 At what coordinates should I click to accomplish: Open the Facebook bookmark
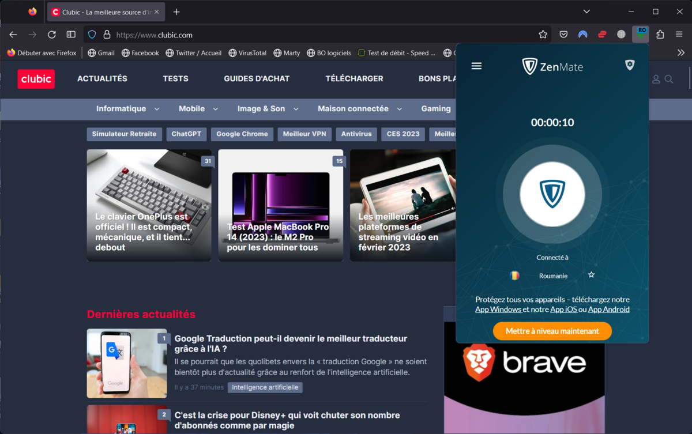[140, 52]
